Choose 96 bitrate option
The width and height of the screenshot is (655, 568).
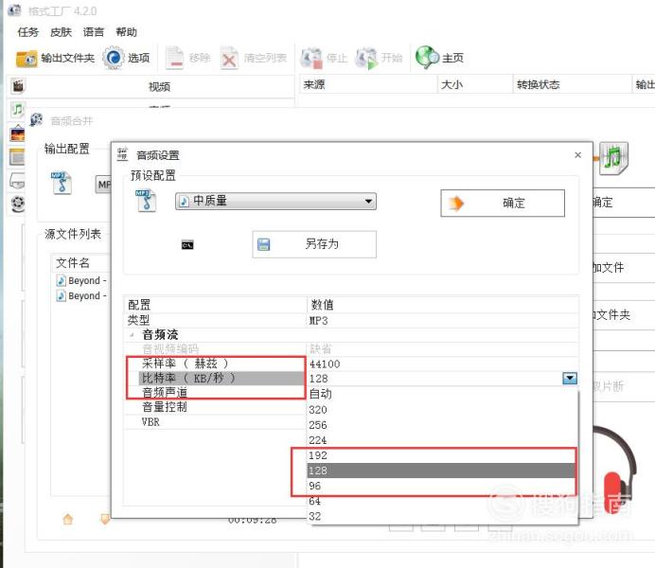(x=442, y=486)
